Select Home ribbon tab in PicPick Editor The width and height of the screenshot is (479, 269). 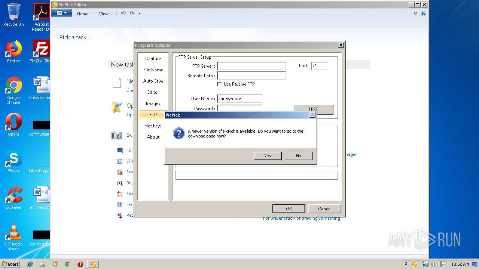[83, 14]
